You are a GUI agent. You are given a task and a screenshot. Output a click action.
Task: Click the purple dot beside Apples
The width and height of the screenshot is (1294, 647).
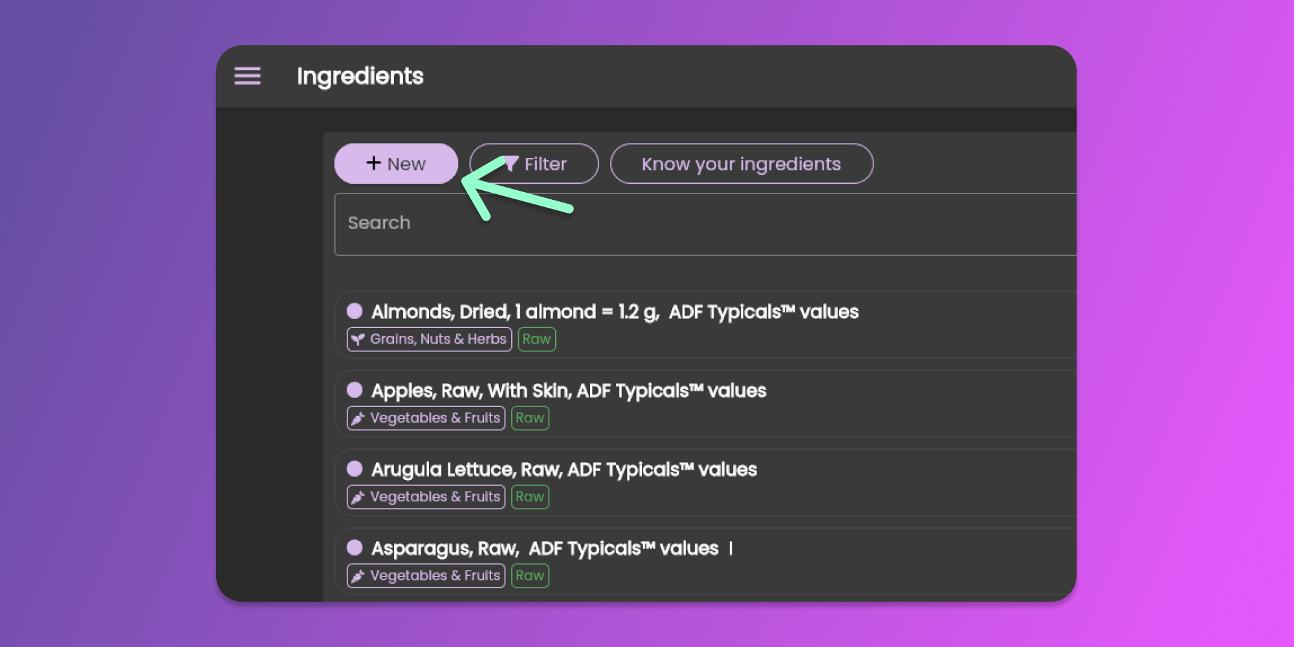(355, 390)
